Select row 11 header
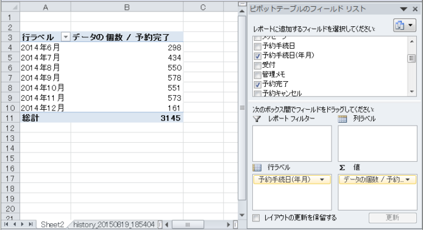The width and height of the screenshot is (423, 230). pos(10,118)
